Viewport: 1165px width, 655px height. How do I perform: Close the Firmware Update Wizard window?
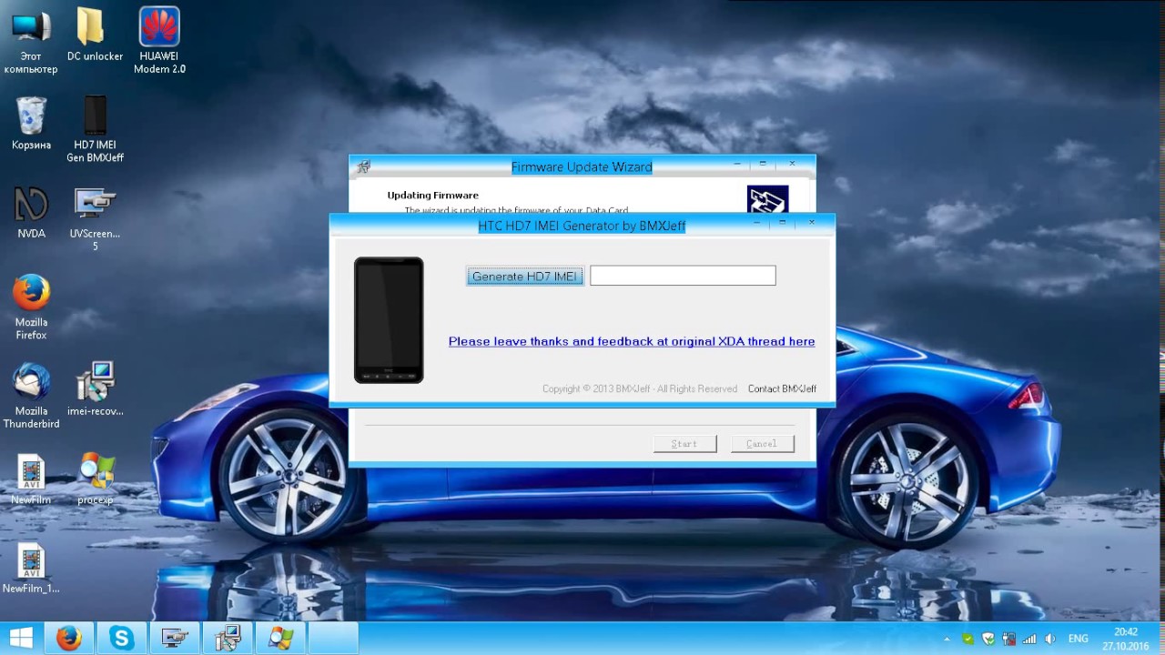pos(792,164)
